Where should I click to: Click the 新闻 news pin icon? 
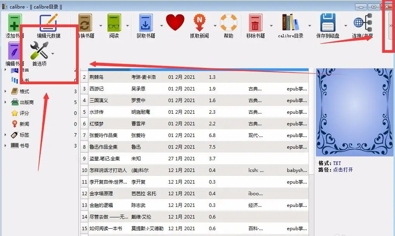pyautogui.click(x=15, y=124)
